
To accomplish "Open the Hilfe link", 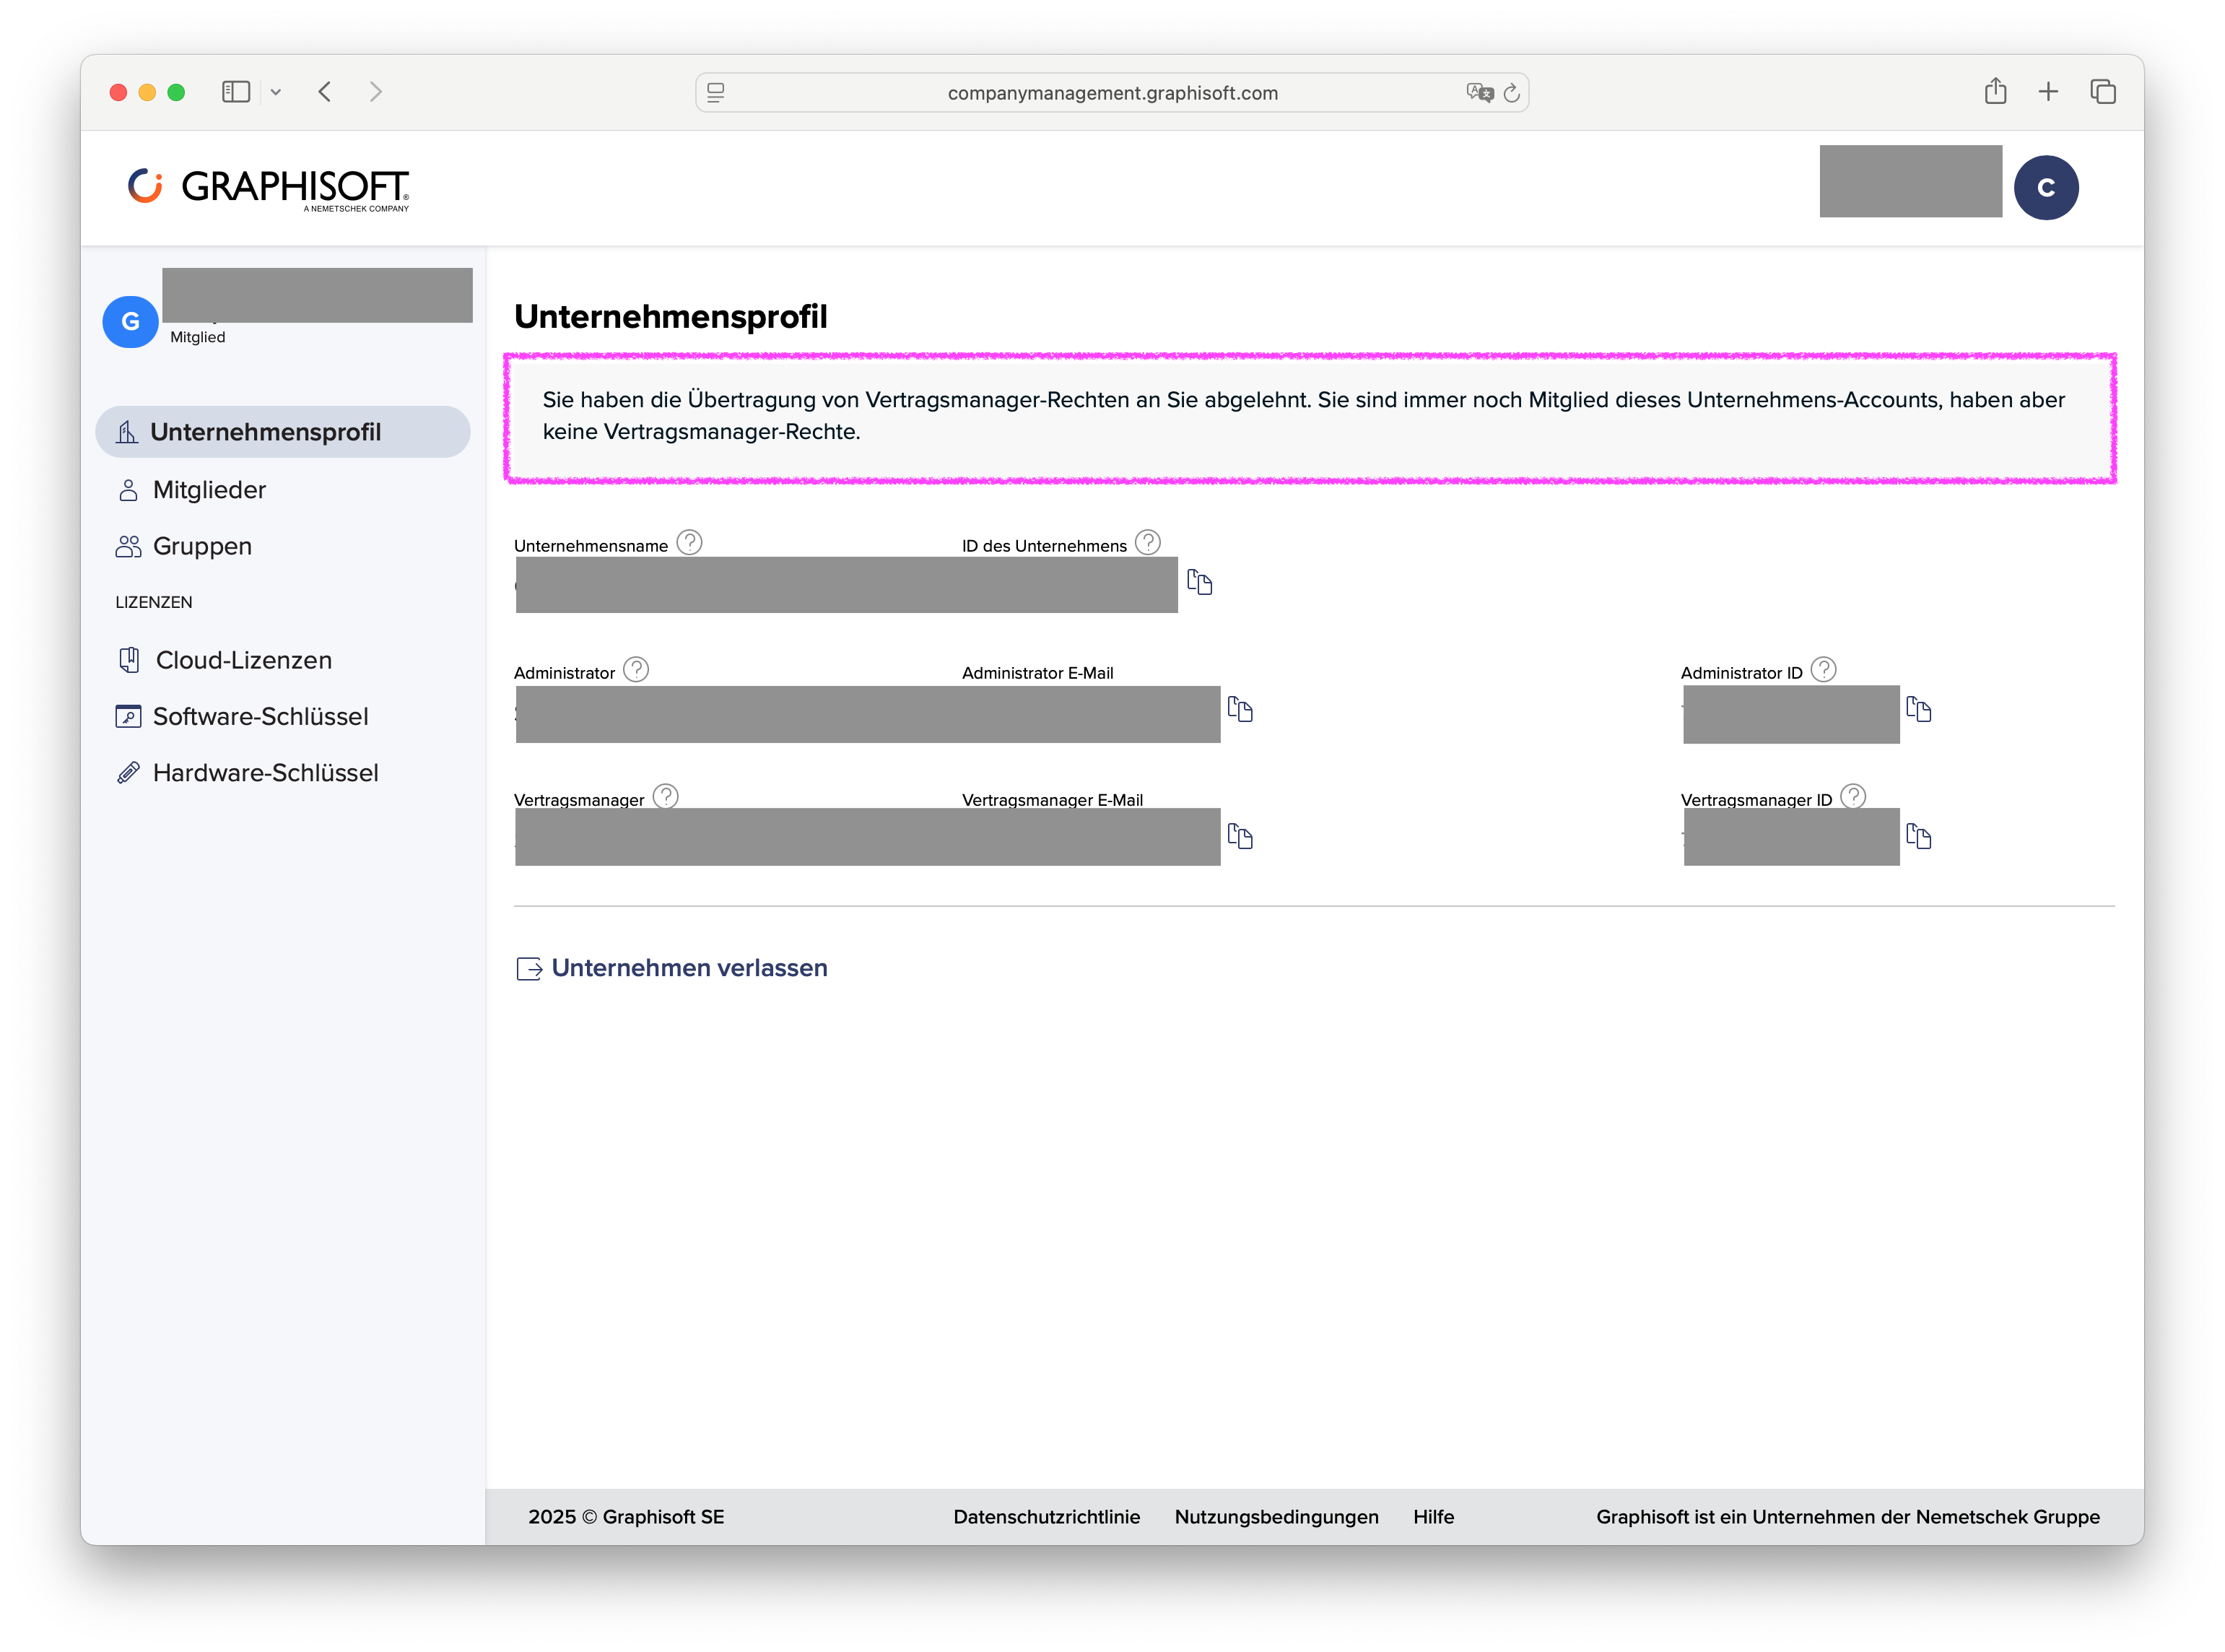I will [1433, 1517].
